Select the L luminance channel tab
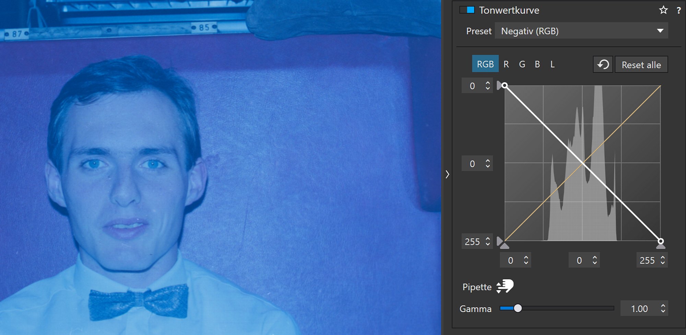This screenshot has width=686, height=335. (552, 64)
